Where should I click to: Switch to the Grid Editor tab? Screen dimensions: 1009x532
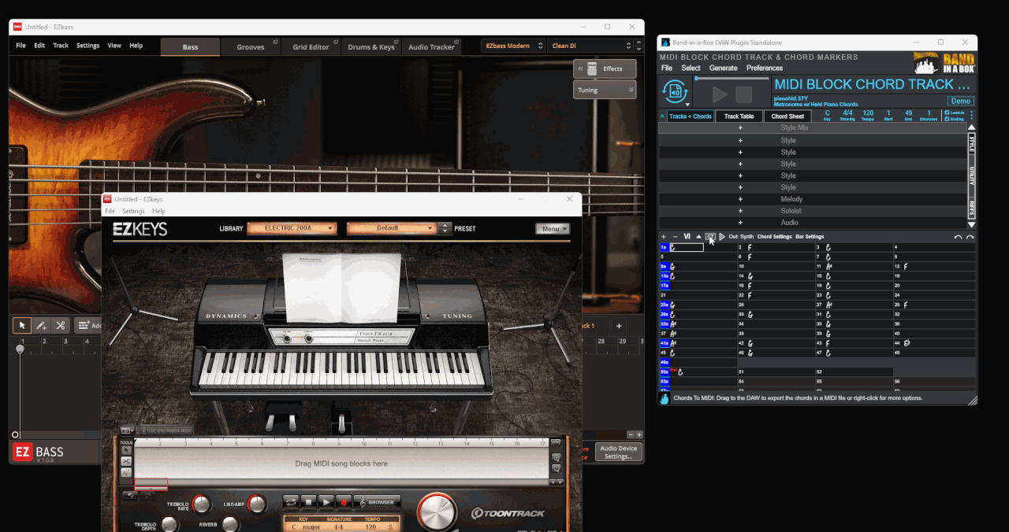311,47
